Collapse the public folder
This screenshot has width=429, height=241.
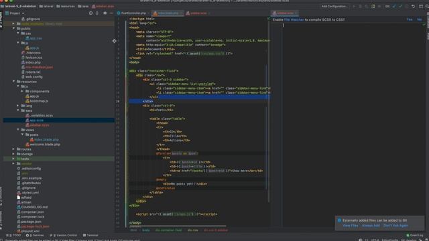tap(13, 28)
